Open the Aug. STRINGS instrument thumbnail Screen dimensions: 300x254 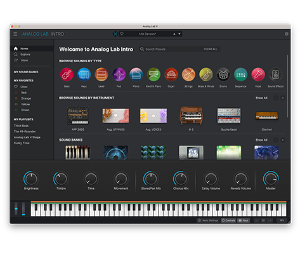click(x=115, y=116)
